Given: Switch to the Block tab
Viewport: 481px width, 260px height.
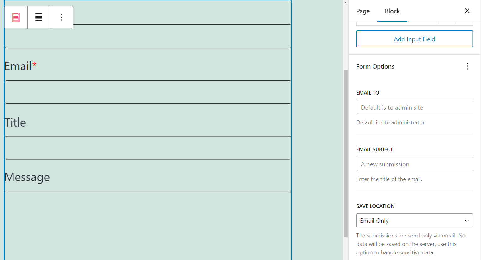Looking at the screenshot, I should 392,11.
